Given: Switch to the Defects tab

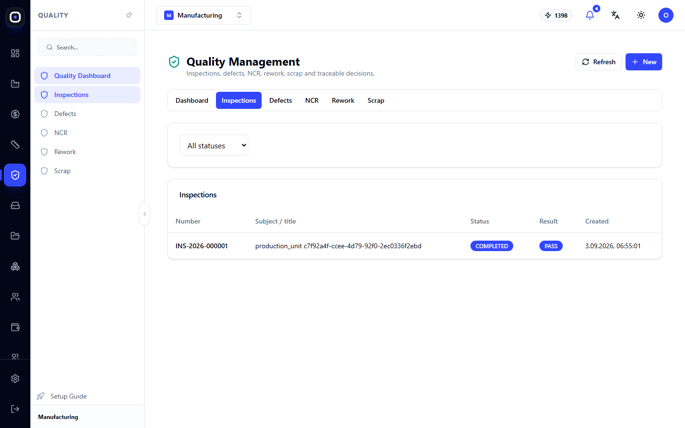Looking at the screenshot, I should [x=281, y=100].
